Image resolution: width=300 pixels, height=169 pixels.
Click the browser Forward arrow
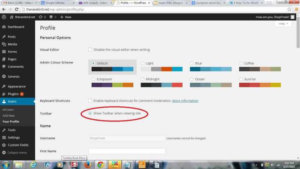coord(10,9)
